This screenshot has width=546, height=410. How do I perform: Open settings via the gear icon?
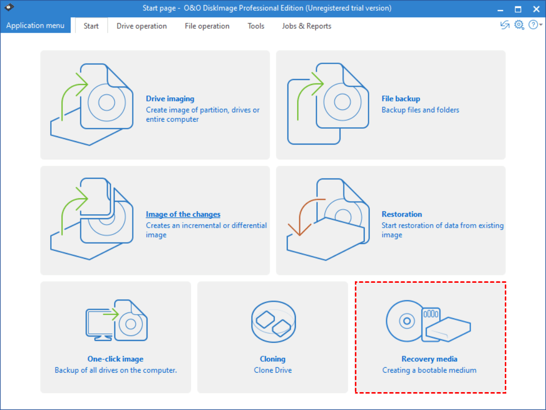[x=519, y=25]
